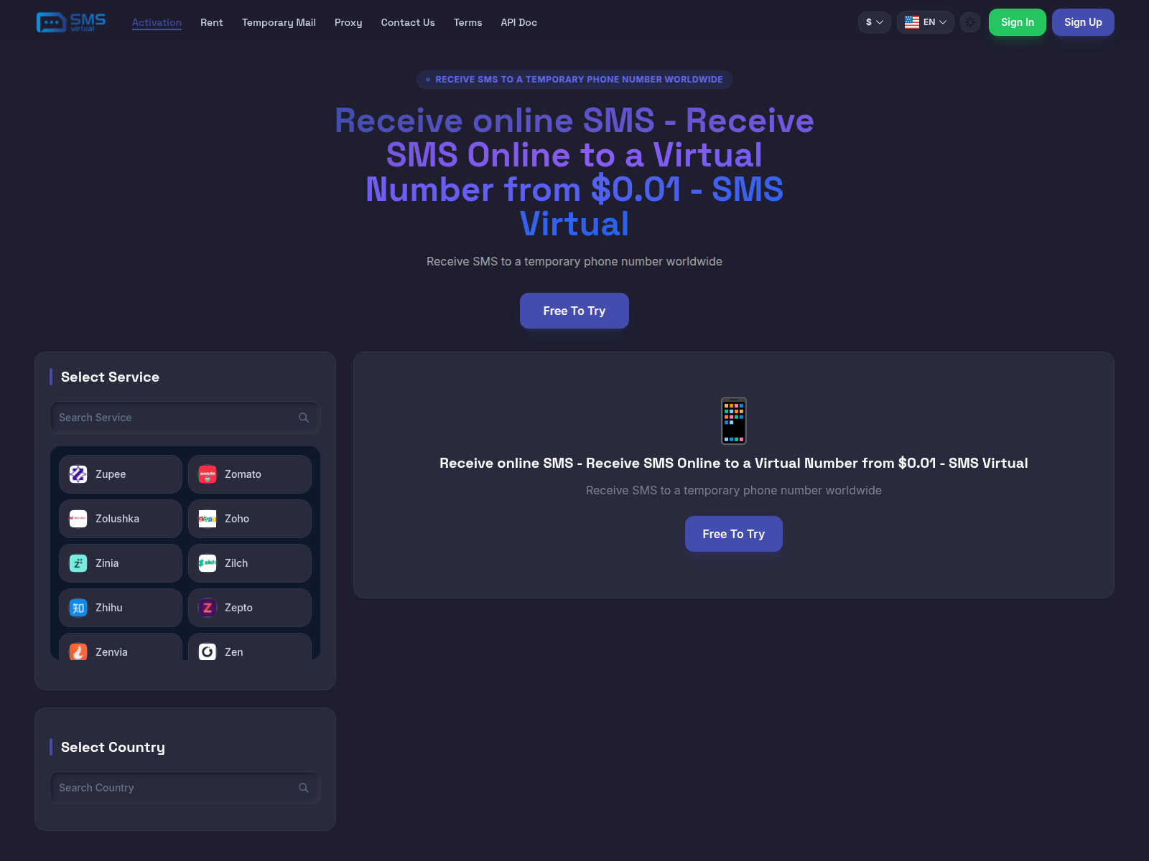Pick the Zinia service
Viewport: 1149px width, 861px height.
pyautogui.click(x=121, y=563)
